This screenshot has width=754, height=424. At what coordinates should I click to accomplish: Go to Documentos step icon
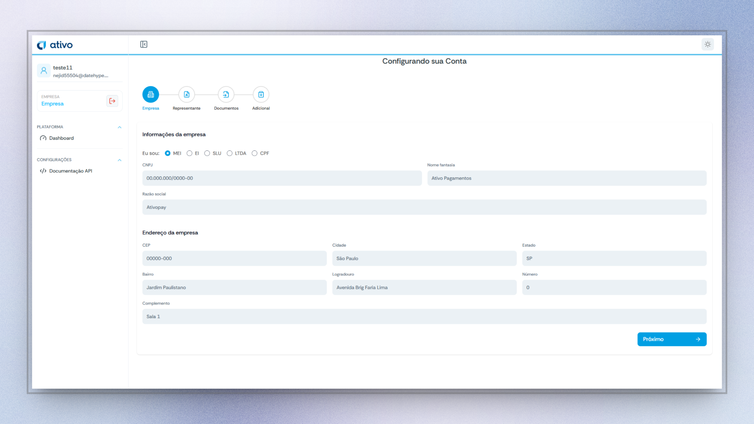226,95
